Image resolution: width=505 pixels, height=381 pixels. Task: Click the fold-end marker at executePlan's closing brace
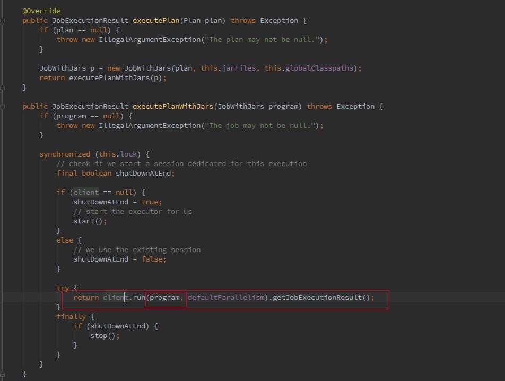pos(3,87)
